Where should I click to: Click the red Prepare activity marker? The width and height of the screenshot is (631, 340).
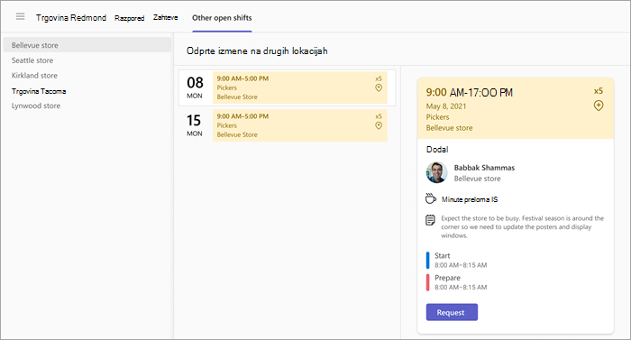428,282
